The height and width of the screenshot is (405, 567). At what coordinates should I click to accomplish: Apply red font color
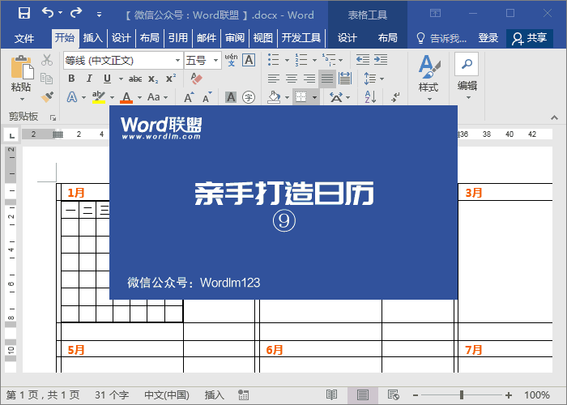[126, 97]
